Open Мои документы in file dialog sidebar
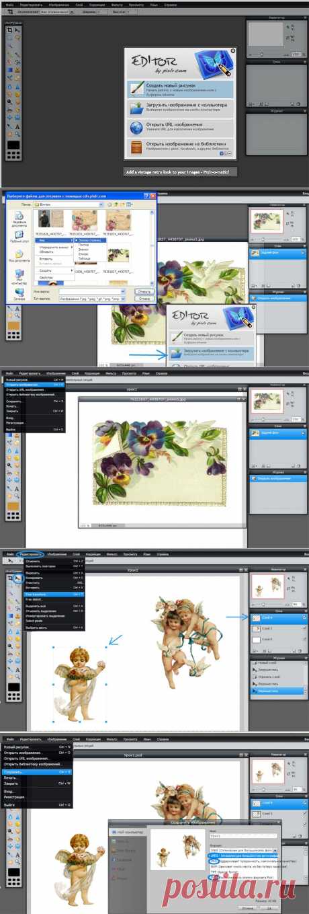The width and height of the screenshot is (309, 914). 18,257
